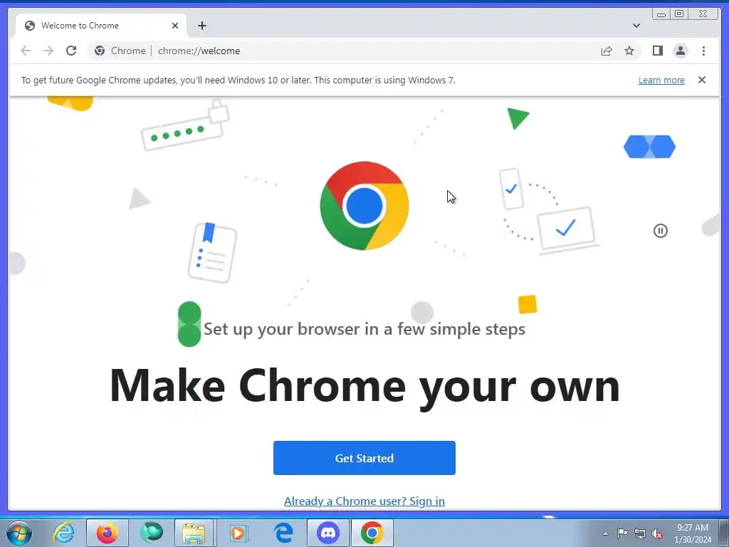Open the profile avatar menu
This screenshot has width=729, height=547.
680,51
